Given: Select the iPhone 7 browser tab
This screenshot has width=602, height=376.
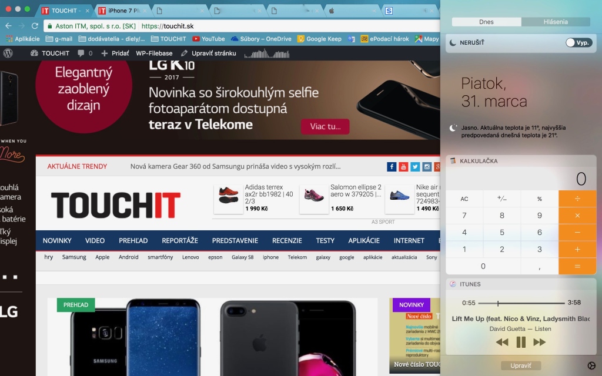Looking at the screenshot, I should coord(122,11).
